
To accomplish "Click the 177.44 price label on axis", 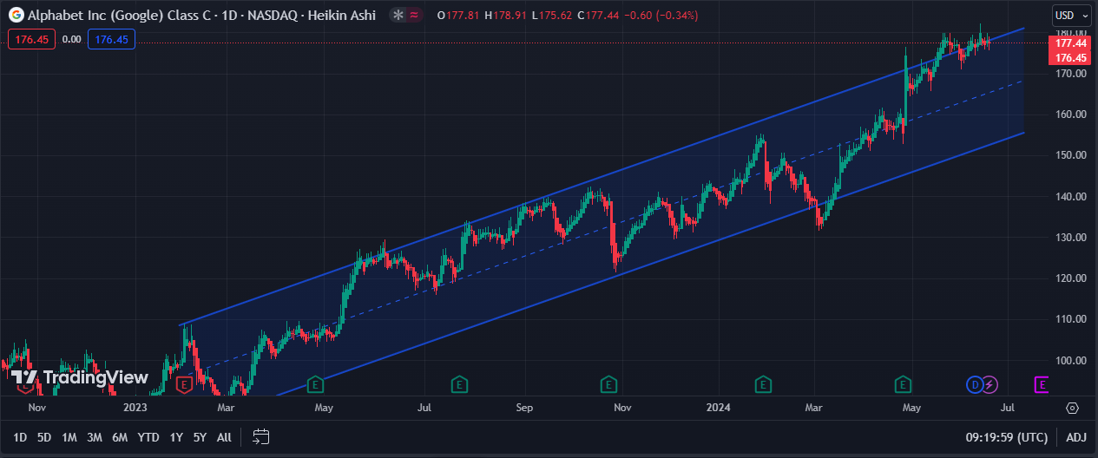I will pos(1071,43).
